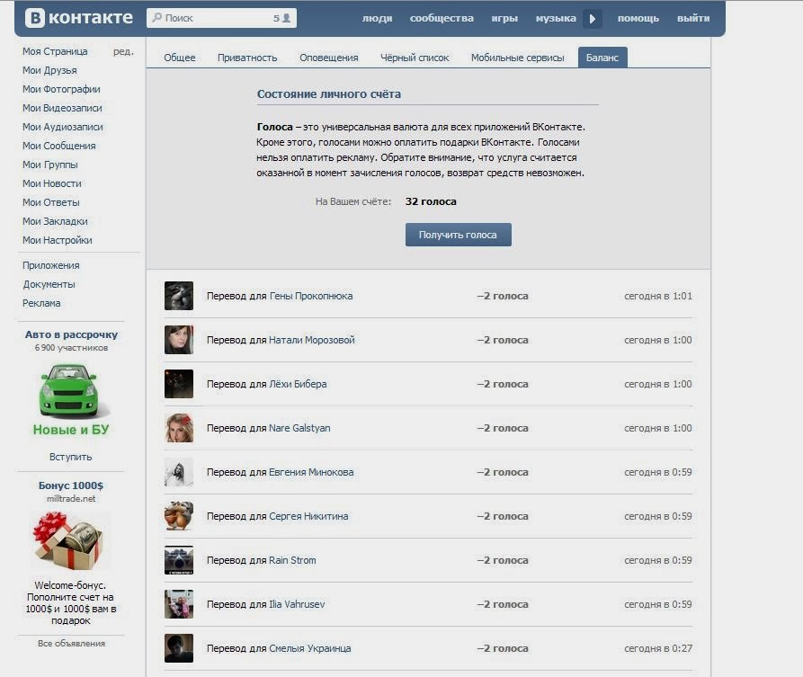The image size is (803, 677).
Task: Click выйти to log out
Action: click(x=693, y=19)
